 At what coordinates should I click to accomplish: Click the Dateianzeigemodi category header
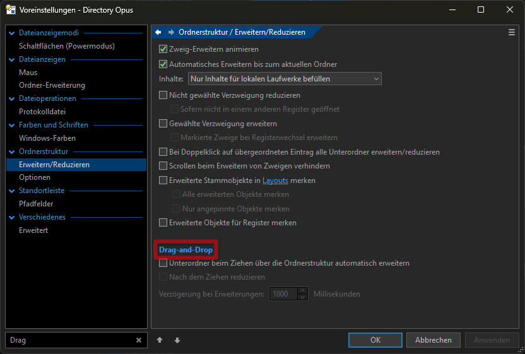pos(49,33)
